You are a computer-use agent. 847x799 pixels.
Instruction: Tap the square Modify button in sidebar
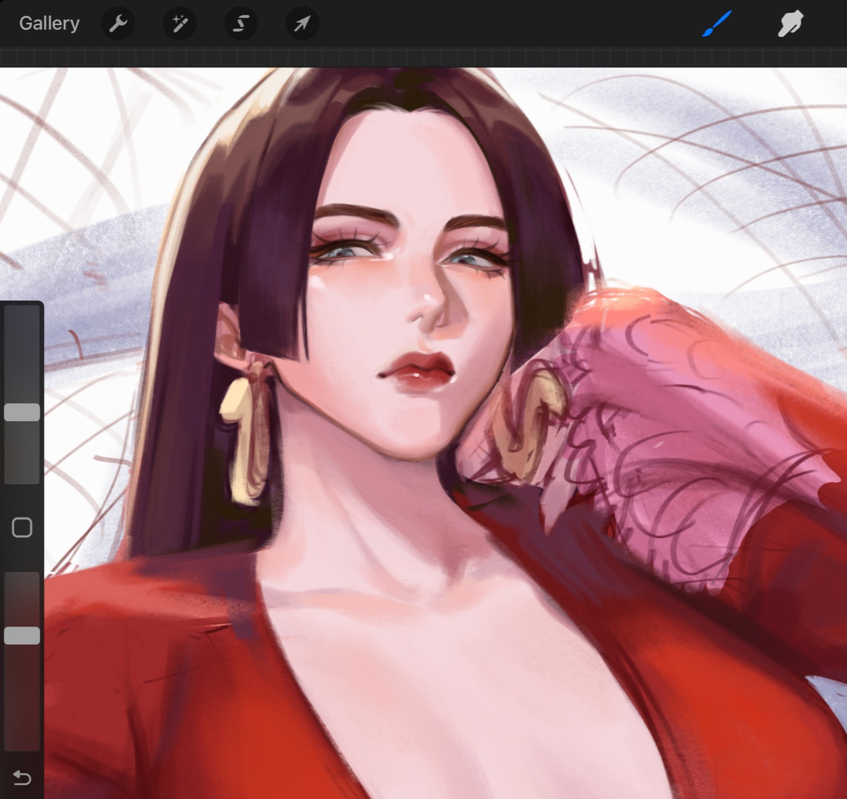pyautogui.click(x=22, y=528)
